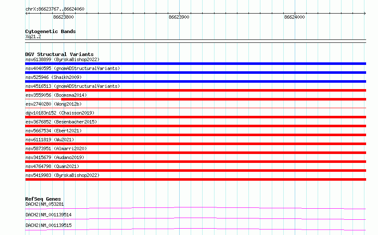Viewport: 378px width, 235px height.
Task: Click the 86623800 ruler coordinate
Action: pos(63,17)
